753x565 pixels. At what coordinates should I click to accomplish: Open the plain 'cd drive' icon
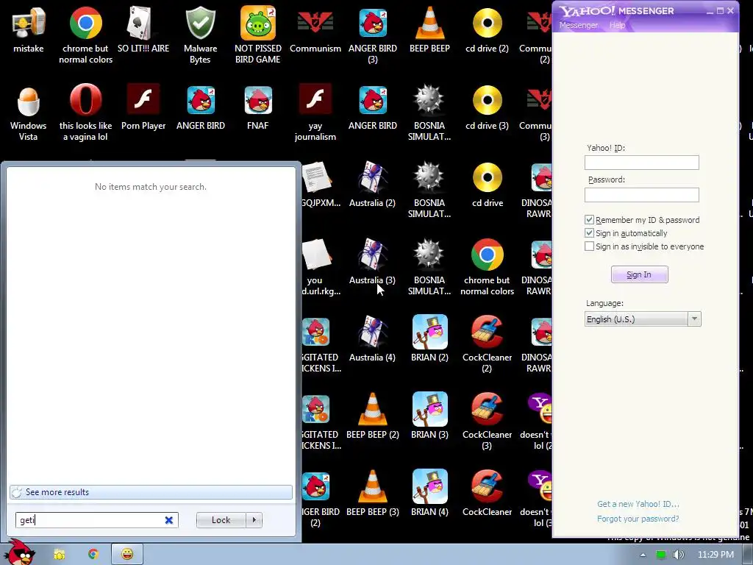tap(487, 185)
